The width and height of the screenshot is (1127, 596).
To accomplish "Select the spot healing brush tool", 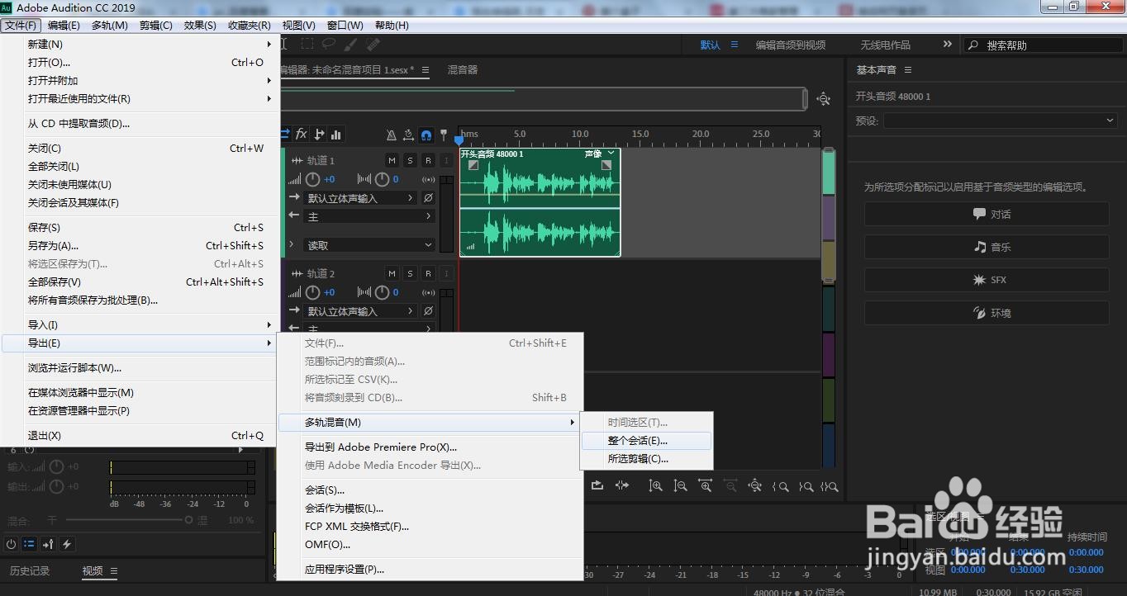I will [x=373, y=44].
